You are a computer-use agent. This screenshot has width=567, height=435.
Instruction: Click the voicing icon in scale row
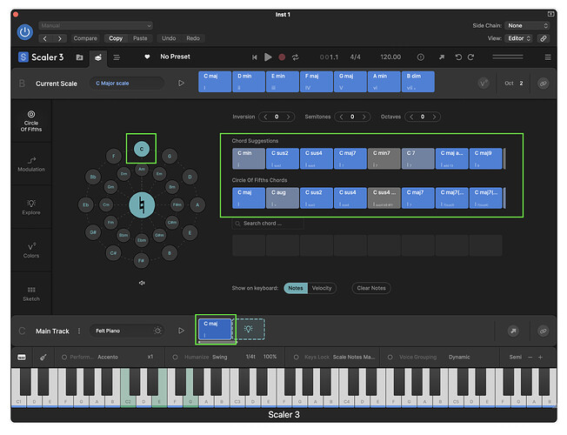pos(484,84)
